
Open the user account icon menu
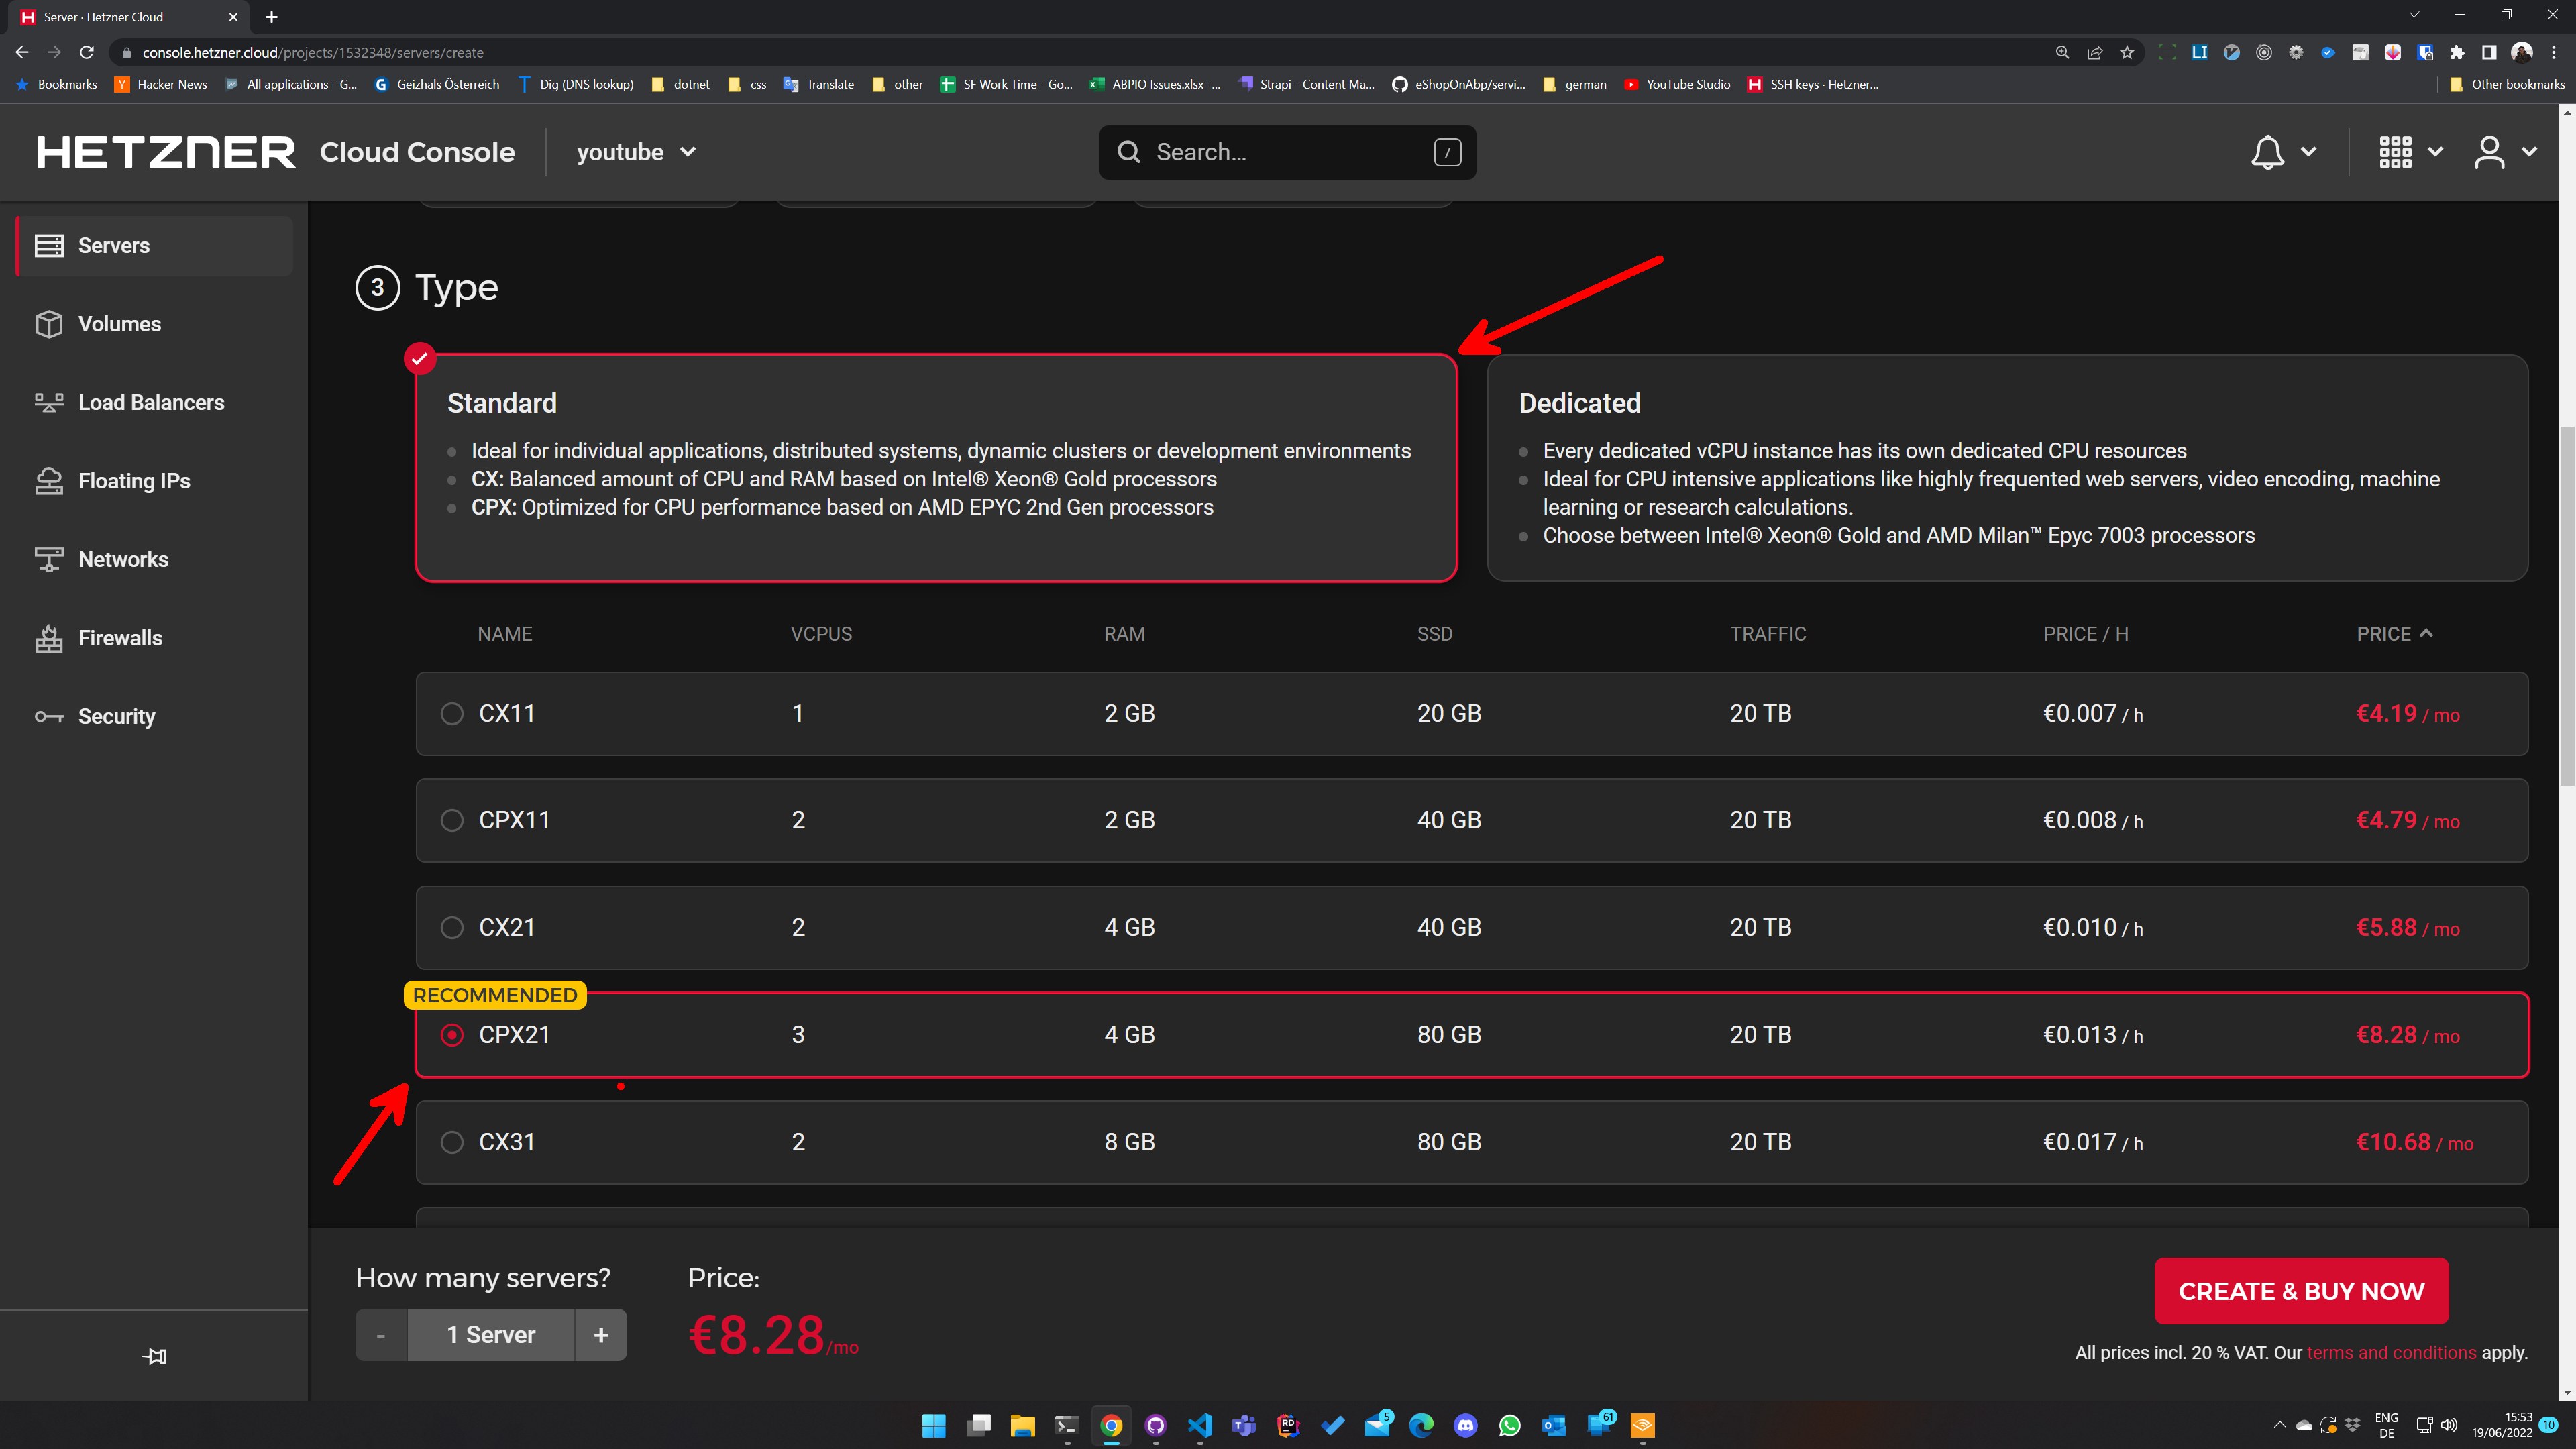[2489, 152]
